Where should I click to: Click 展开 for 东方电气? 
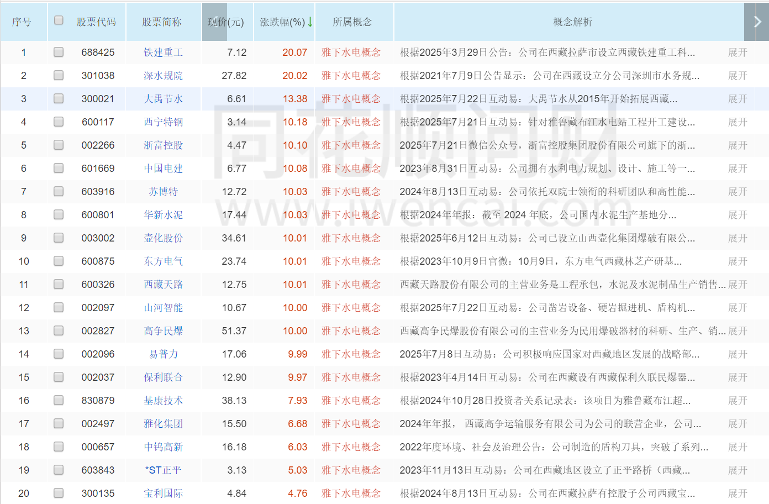pos(738,261)
